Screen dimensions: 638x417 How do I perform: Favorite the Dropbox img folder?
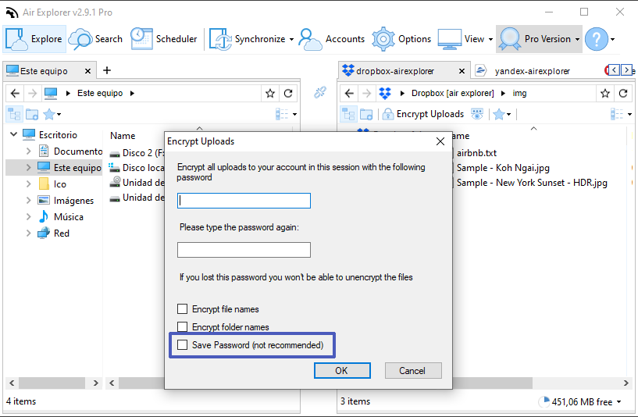(605, 94)
